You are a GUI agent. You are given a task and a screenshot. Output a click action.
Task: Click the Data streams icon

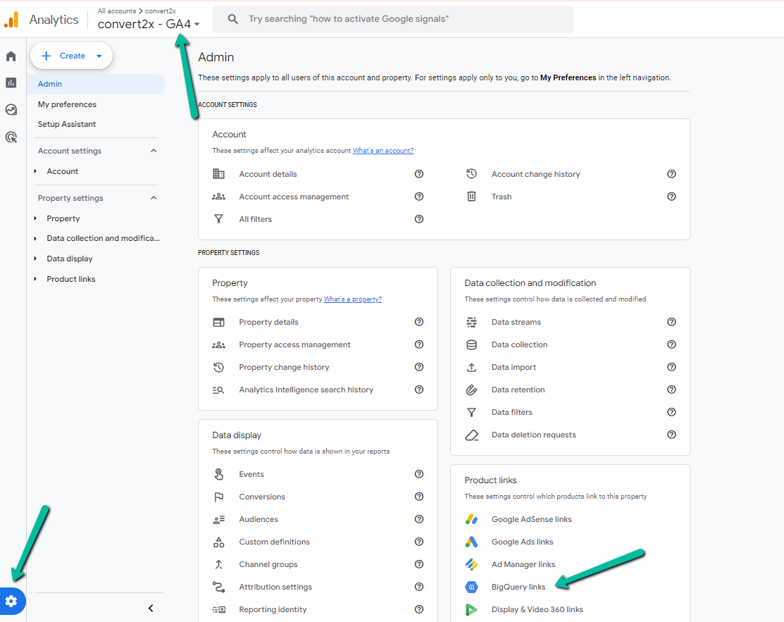pos(471,322)
